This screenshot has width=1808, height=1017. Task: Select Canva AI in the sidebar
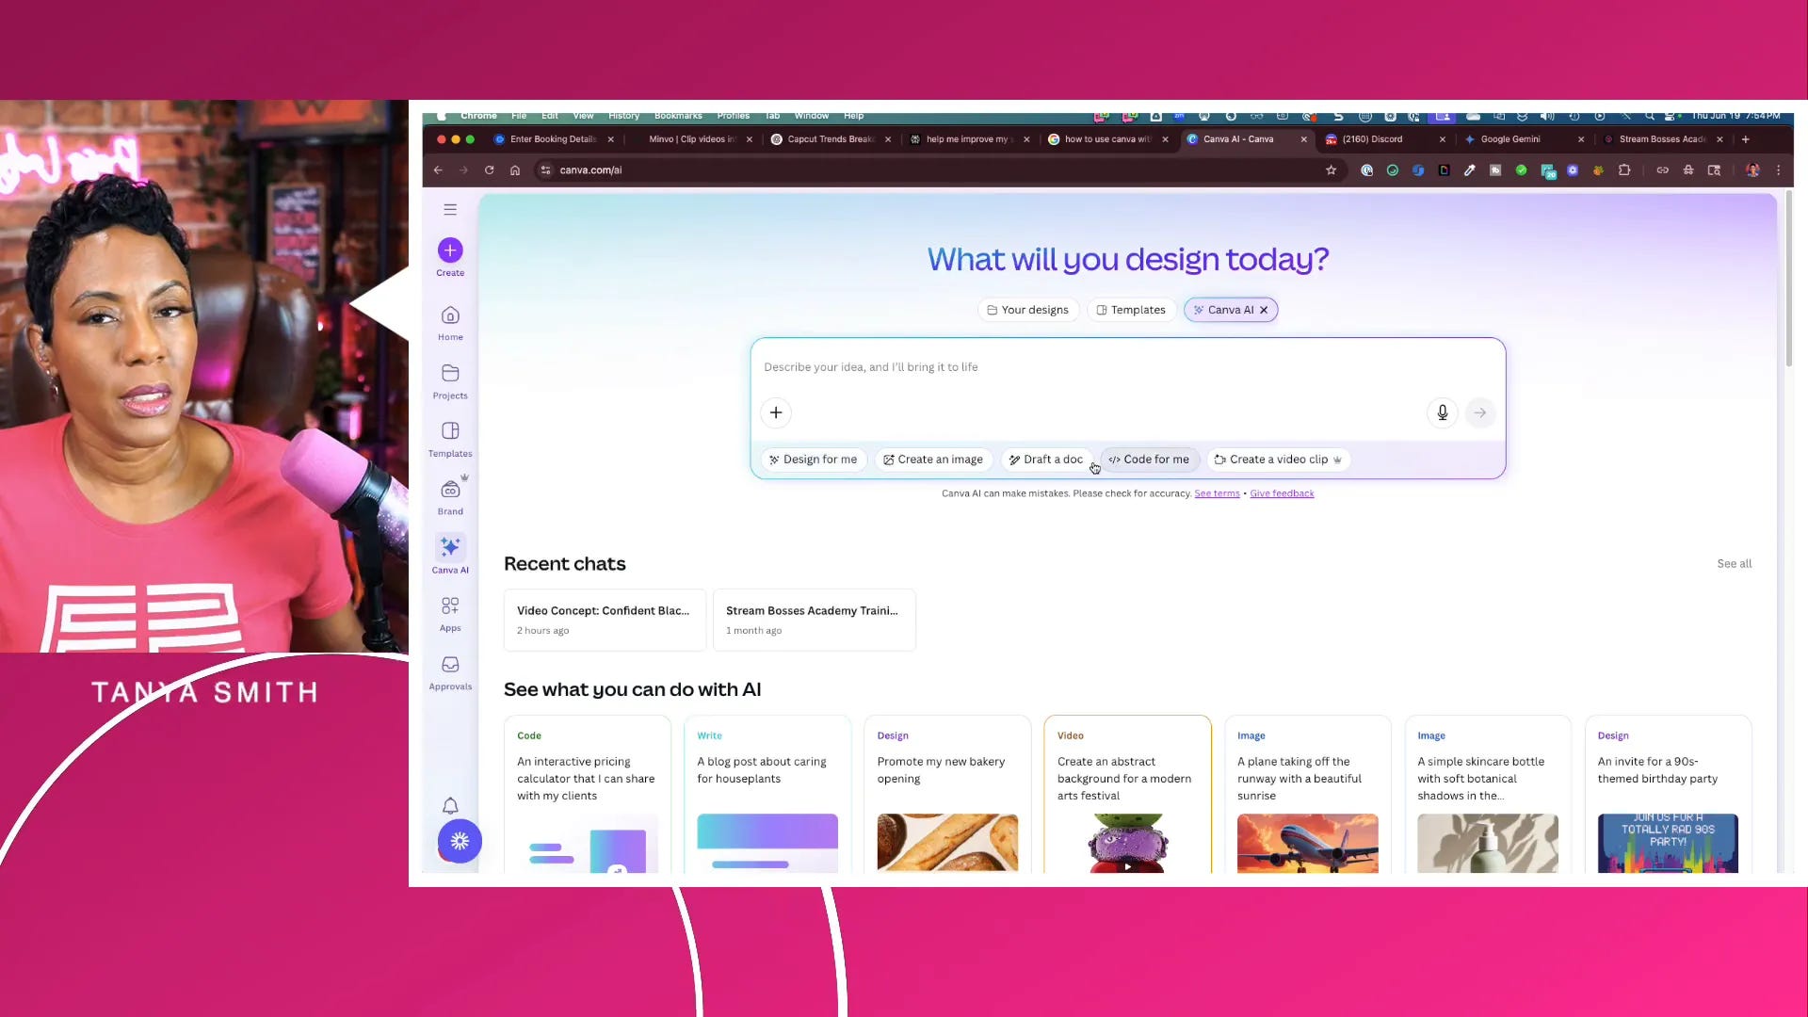pos(450,555)
